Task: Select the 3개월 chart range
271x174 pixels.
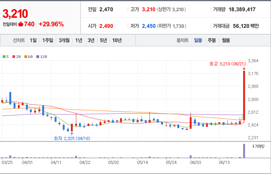Action: point(64,40)
